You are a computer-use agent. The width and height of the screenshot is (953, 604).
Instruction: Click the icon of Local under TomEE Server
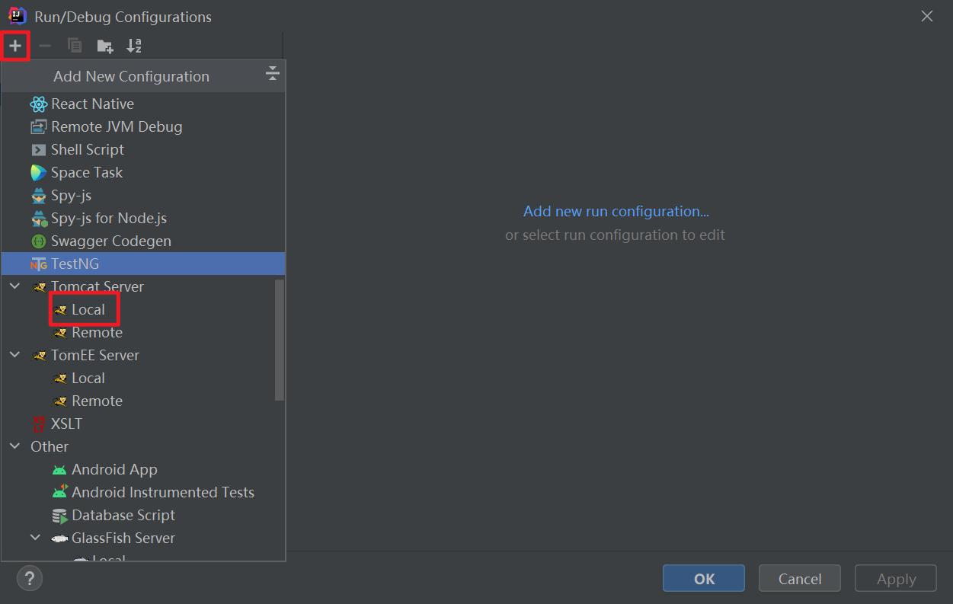(59, 379)
